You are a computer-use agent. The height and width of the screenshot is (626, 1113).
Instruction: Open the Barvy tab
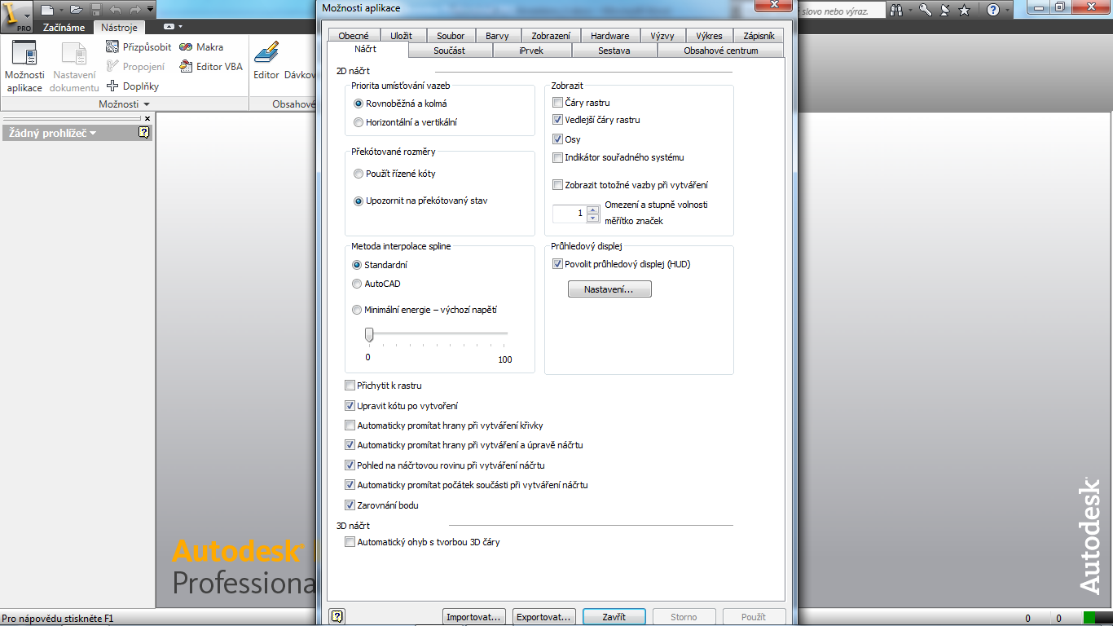pyautogui.click(x=497, y=36)
